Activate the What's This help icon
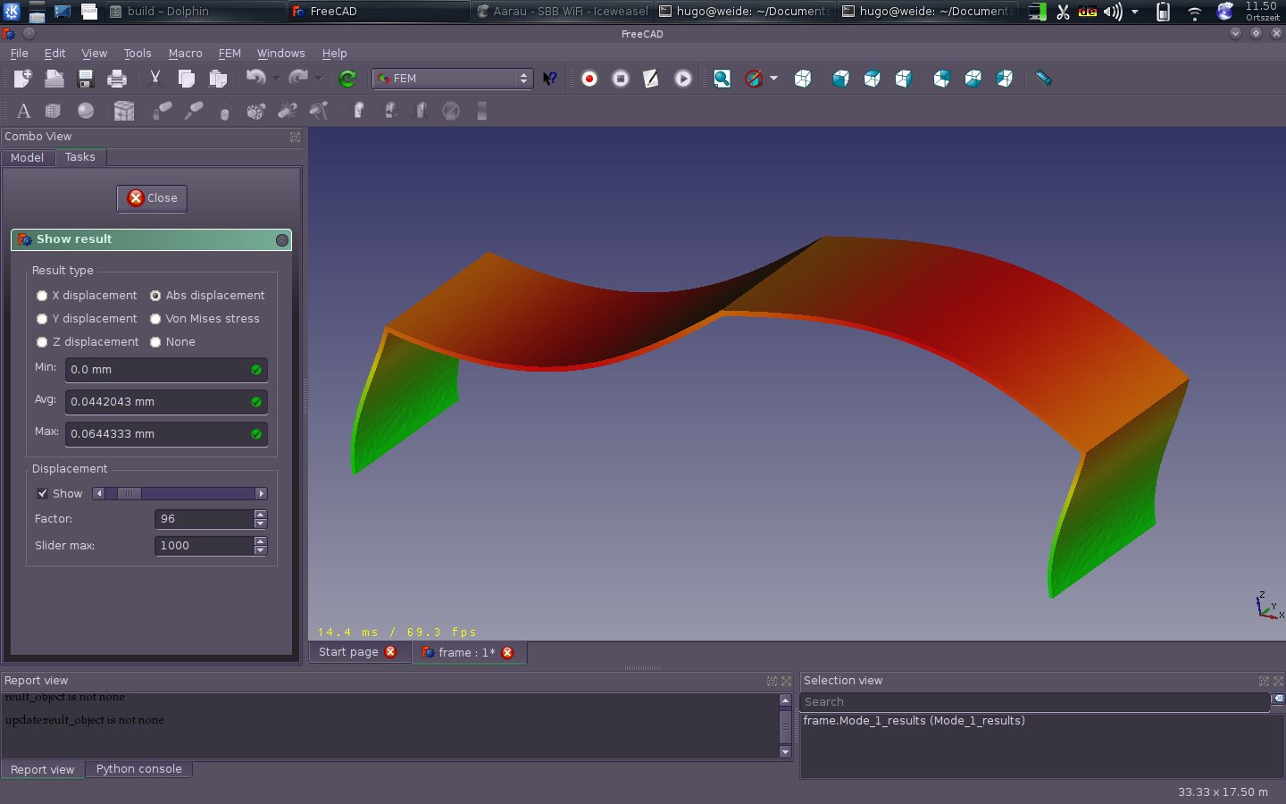1286x804 pixels. [550, 79]
